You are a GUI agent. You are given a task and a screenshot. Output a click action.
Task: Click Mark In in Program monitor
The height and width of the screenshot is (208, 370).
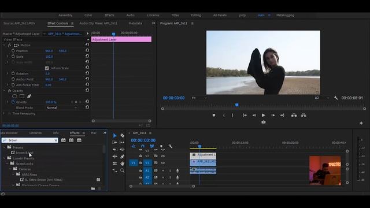coord(224,116)
